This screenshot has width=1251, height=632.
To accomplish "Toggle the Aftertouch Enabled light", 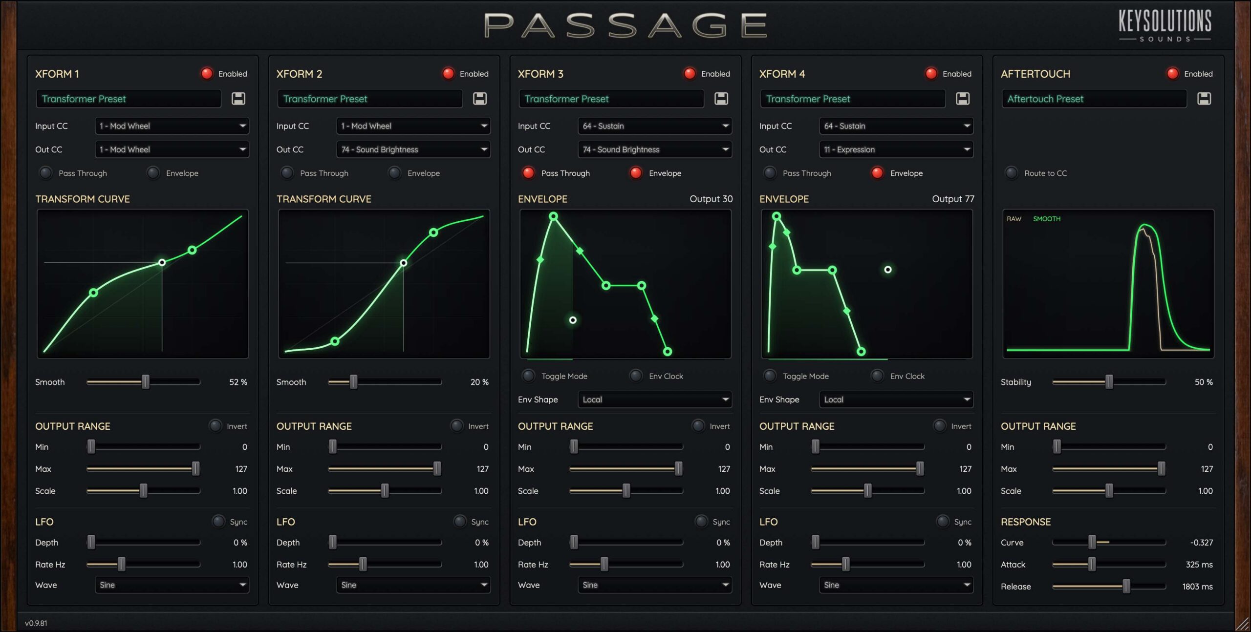I will click(1172, 74).
